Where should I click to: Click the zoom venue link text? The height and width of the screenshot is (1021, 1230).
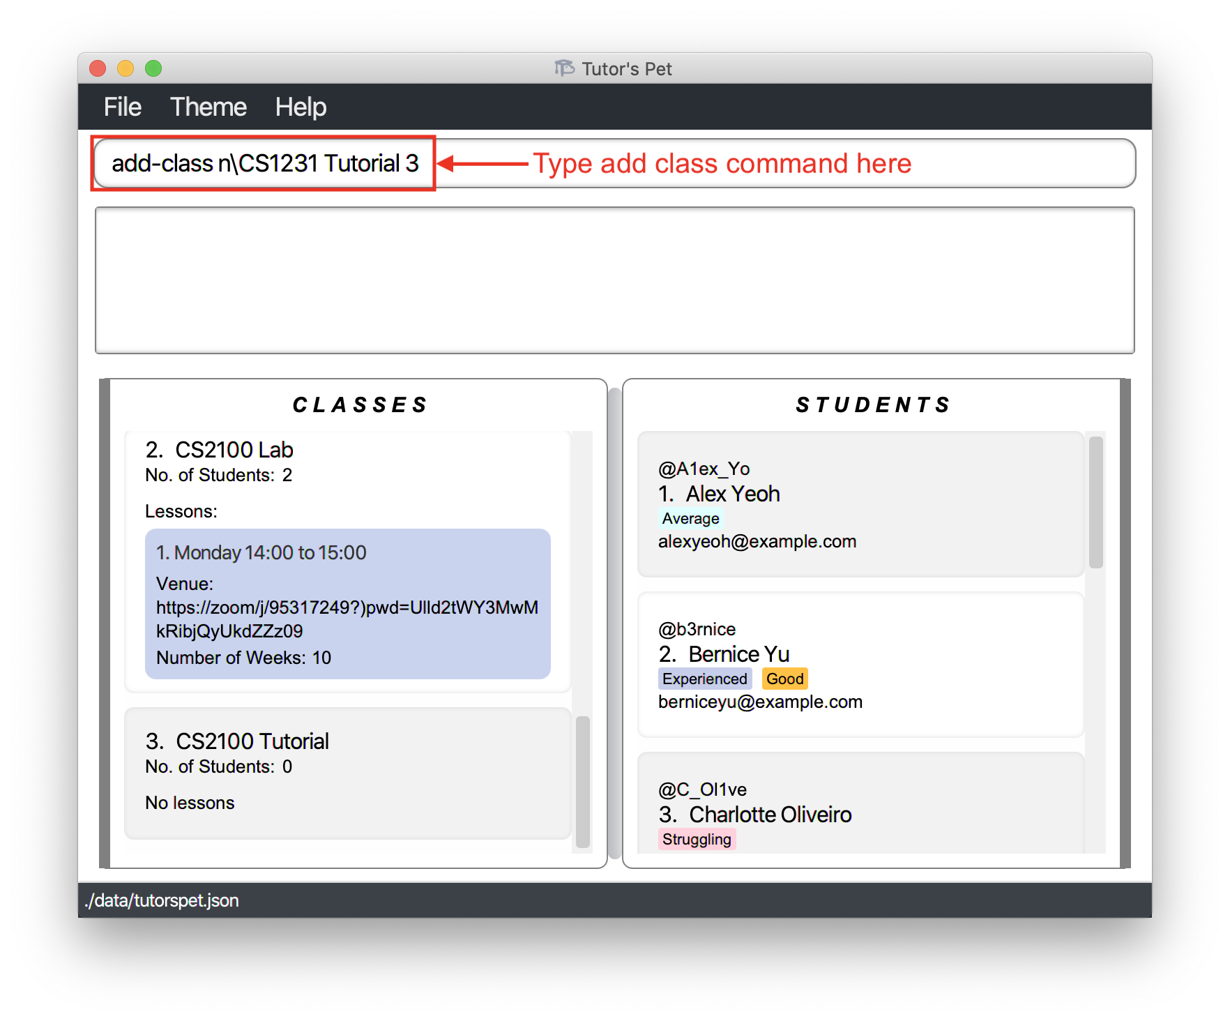pos(347,619)
